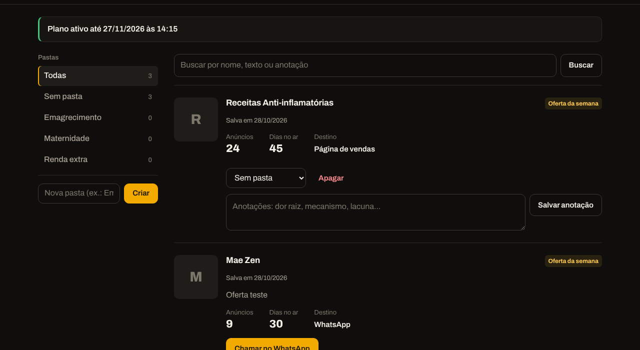The width and height of the screenshot is (640, 350).
Task: Click Oferta da semana badge on Mae Zen
Action: tap(573, 261)
